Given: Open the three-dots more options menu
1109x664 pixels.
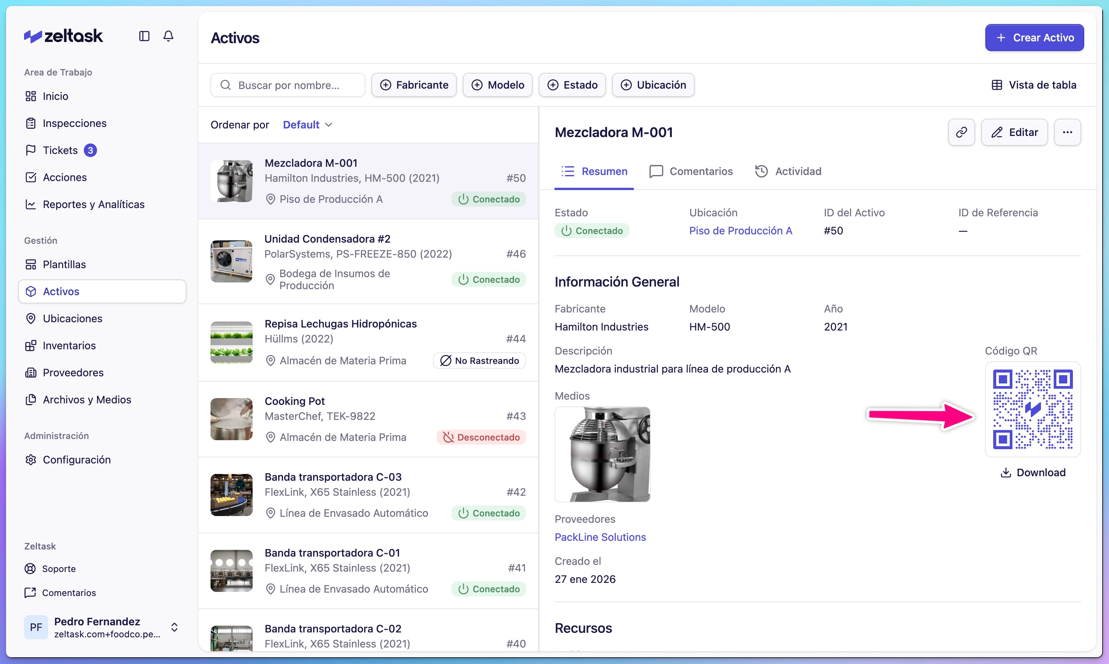Looking at the screenshot, I should [x=1067, y=132].
